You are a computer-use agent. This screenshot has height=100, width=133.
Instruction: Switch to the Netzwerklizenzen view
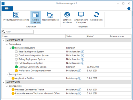pyautogui.click(x=50, y=16)
